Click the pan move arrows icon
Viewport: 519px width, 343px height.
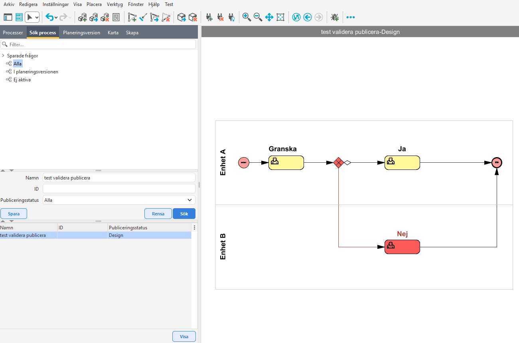[269, 17]
